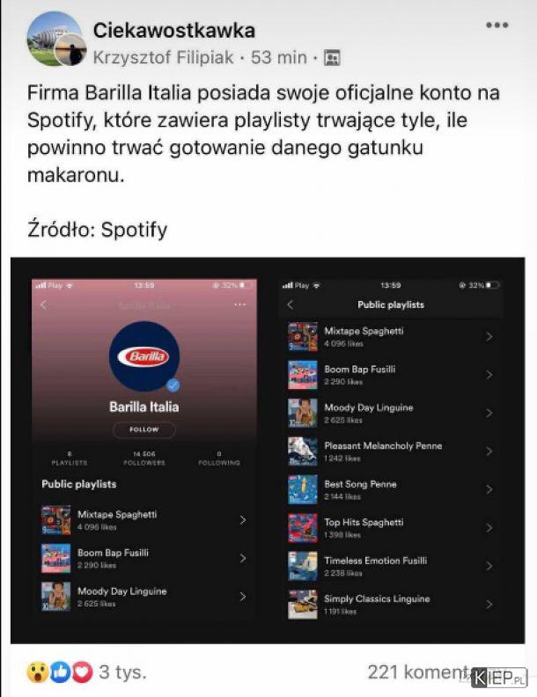Screen dimensions: 537x697
Task: Tap the back arrow on Barilla profile
Action: click(x=43, y=304)
